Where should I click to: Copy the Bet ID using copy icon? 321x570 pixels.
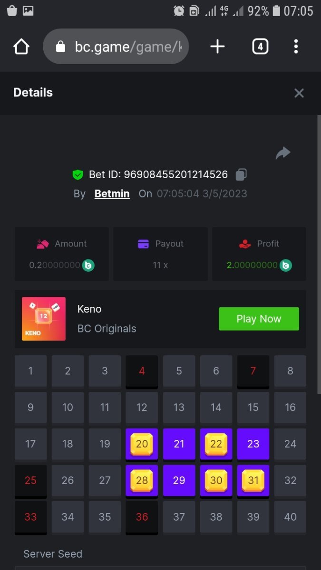[241, 175]
